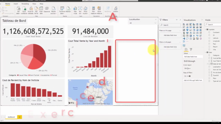The image size is (221, 124).
Task: Click Add data fields under Filters on all pages
Action: coord(170,47)
